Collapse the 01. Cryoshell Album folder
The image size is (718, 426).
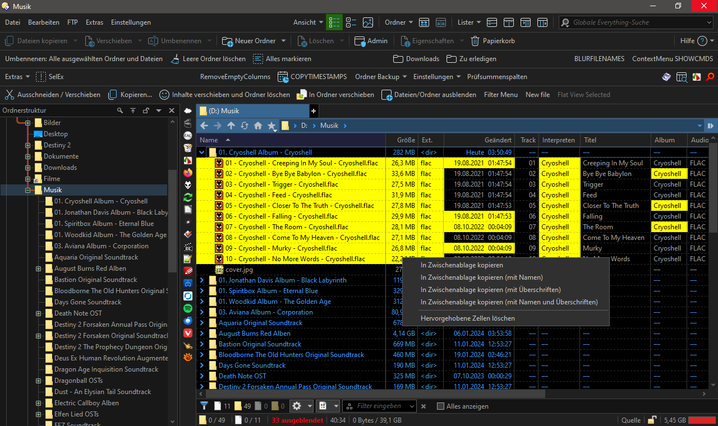(202, 152)
